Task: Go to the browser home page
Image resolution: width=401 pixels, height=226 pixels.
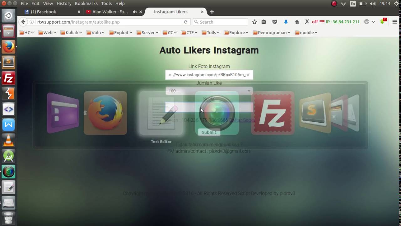Action: 297,22
